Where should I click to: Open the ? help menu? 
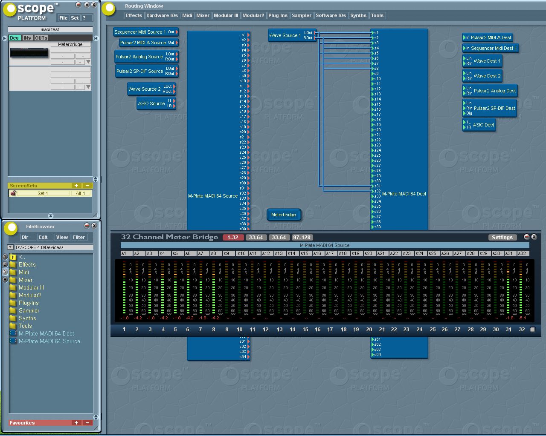87,18
